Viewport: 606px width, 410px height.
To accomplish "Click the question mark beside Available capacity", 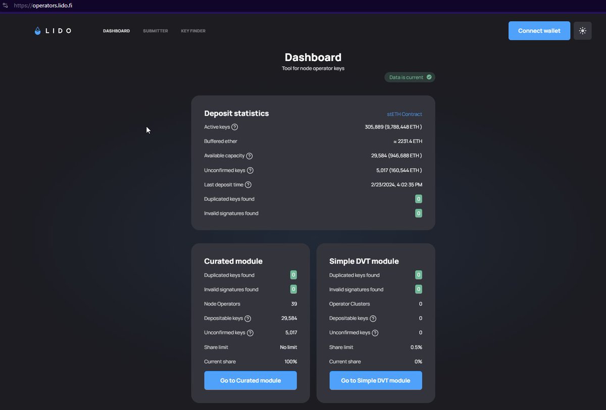I will click(x=249, y=156).
